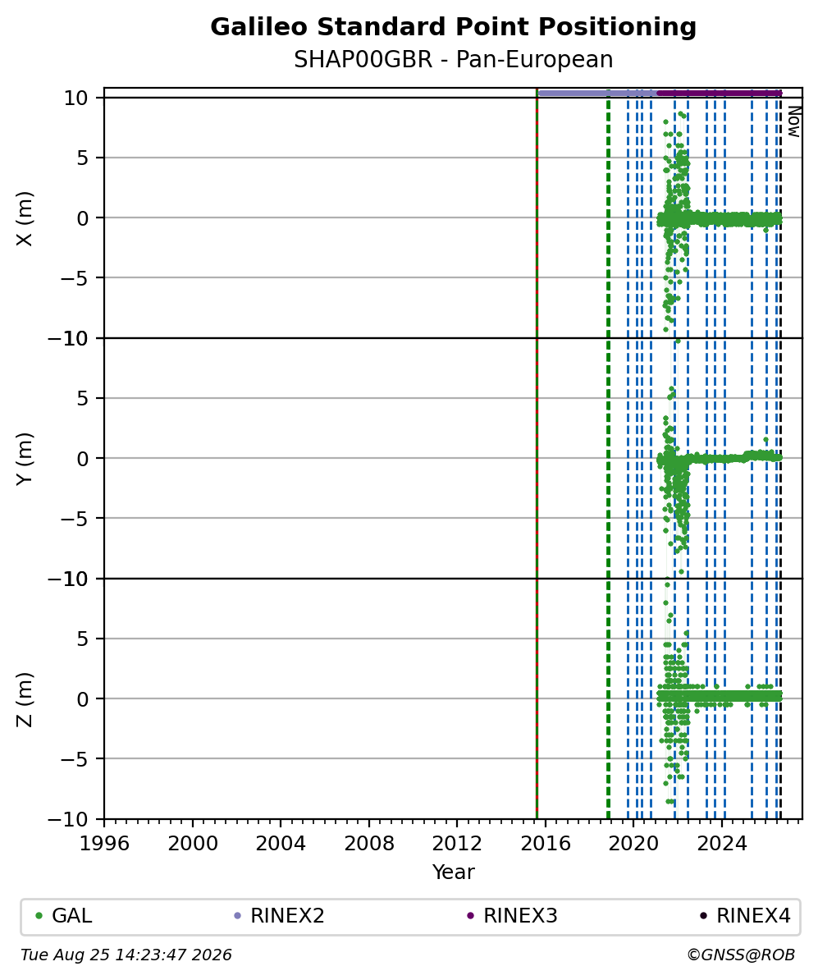818x980 pixels.
Task: Click the RINEX3 purple legend marker
Action: [471, 916]
